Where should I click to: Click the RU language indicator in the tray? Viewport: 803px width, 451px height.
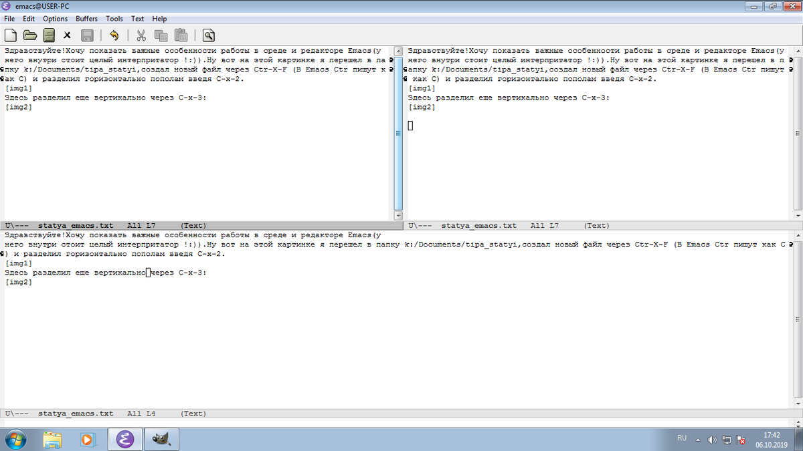[682, 438]
